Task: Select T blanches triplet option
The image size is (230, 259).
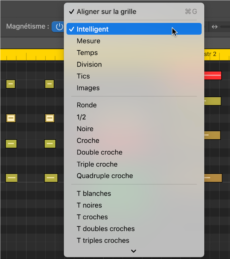Action: point(94,194)
